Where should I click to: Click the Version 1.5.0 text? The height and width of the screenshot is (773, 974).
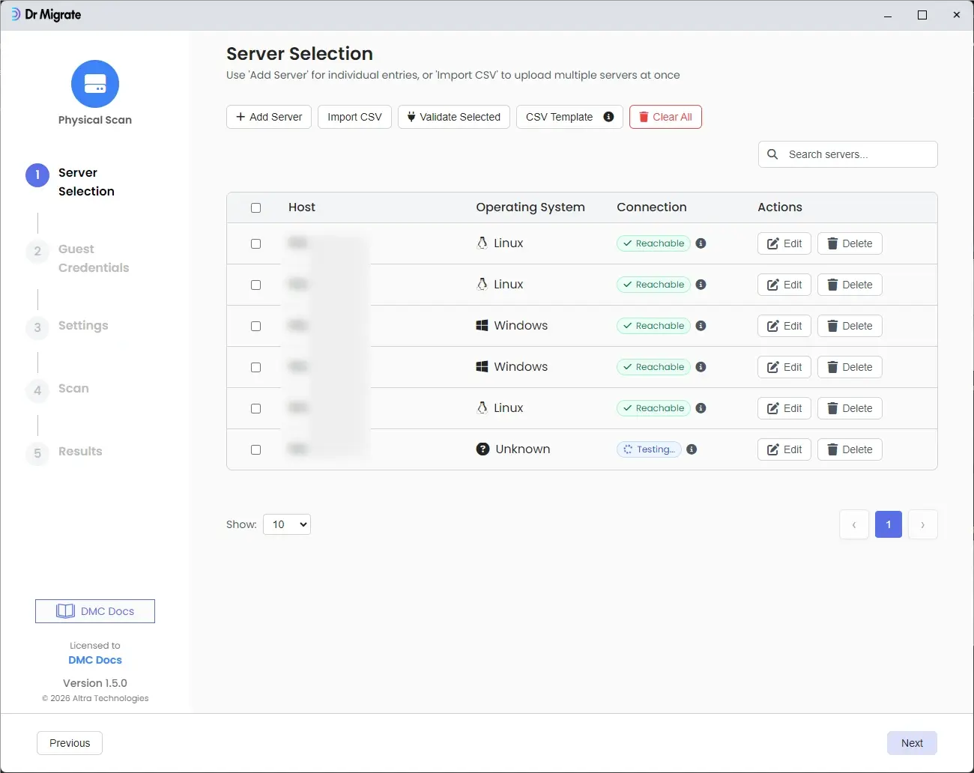click(x=95, y=683)
